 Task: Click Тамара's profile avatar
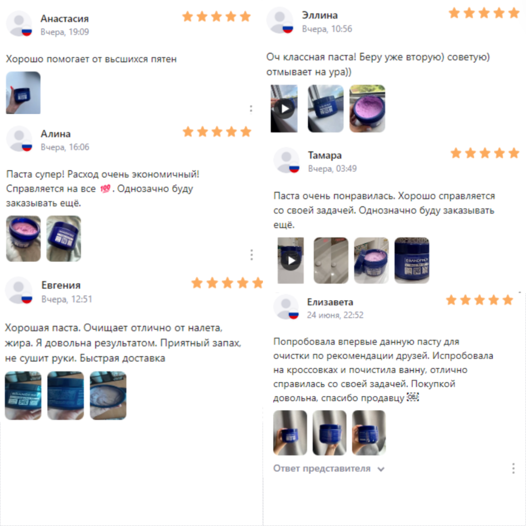(x=287, y=160)
